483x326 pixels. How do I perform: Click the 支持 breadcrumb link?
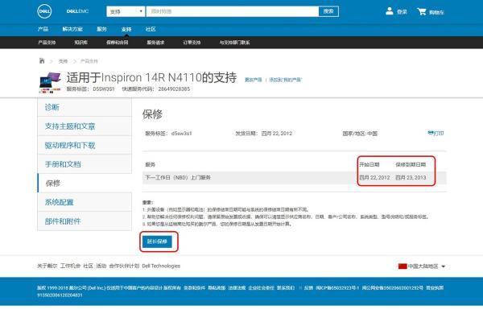pos(63,61)
